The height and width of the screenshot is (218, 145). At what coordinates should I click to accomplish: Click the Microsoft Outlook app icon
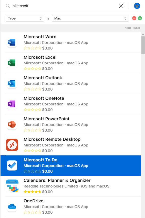[12, 83]
